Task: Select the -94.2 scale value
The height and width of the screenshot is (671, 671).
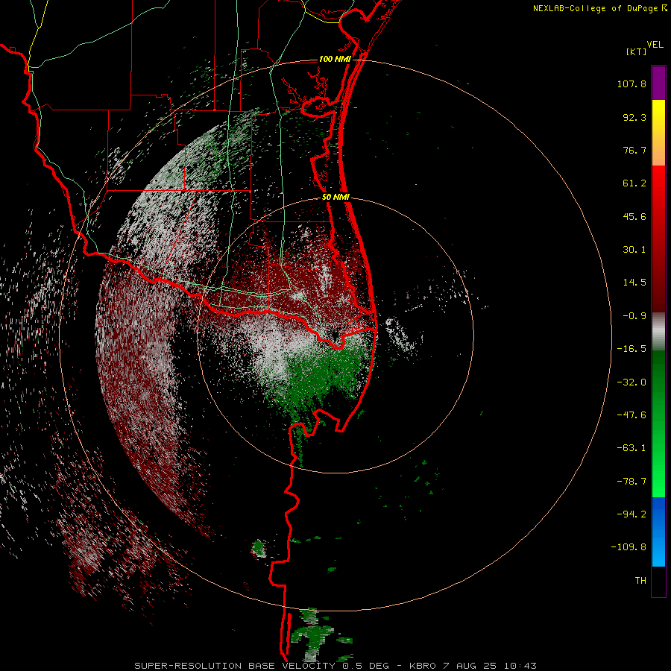Action: (x=631, y=514)
